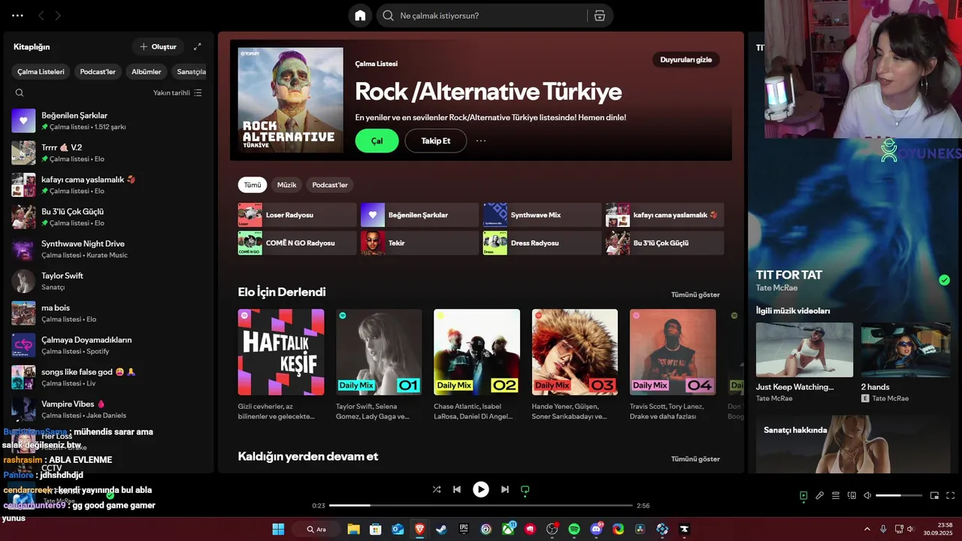
Task: Connect to a device
Action: (852, 496)
